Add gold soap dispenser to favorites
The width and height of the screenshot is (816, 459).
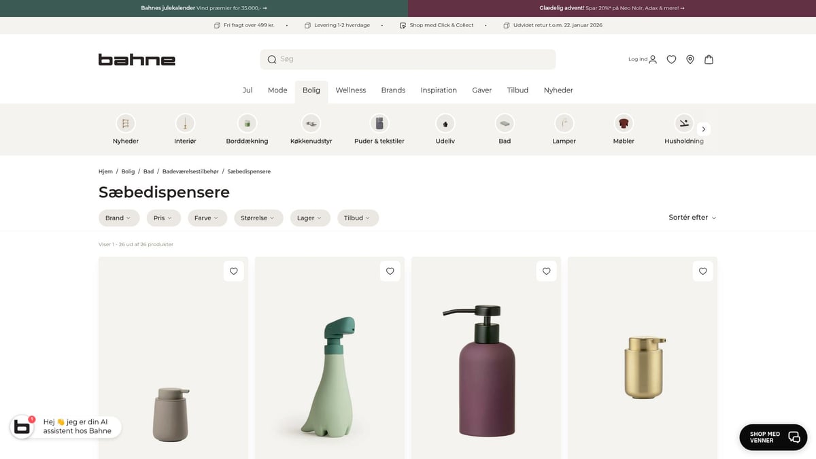pos(702,271)
